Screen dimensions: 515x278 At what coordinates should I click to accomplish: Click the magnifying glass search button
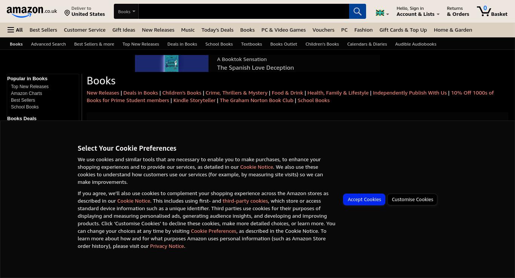(357, 11)
